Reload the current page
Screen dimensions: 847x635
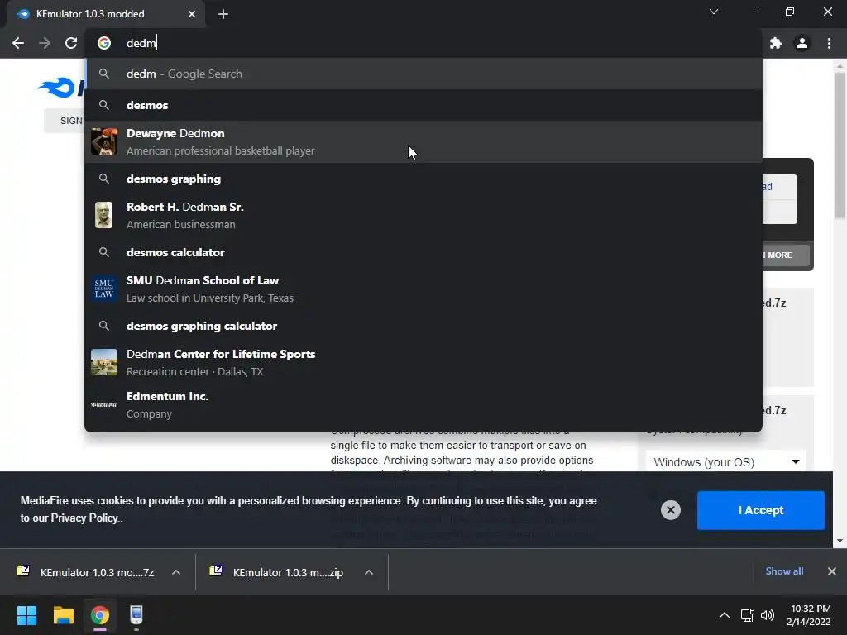point(71,43)
